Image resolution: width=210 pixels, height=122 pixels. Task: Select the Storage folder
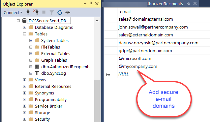pyautogui.click(x=42, y=113)
